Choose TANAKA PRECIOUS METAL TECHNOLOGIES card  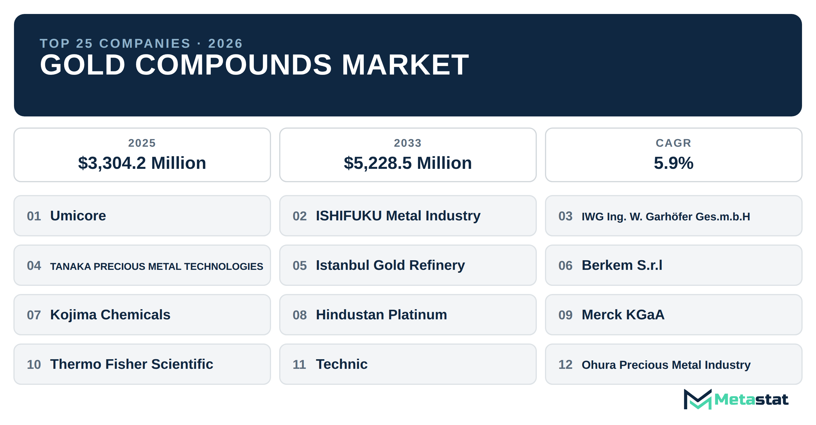[x=142, y=265]
